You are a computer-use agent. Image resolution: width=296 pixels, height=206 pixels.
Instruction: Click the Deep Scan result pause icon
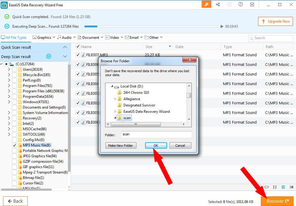pos(49,56)
